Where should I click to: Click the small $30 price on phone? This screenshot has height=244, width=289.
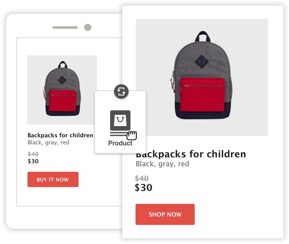33,161
